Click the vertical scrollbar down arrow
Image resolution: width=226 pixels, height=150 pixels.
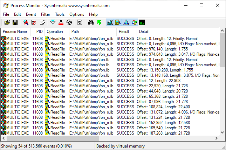pos(222,132)
